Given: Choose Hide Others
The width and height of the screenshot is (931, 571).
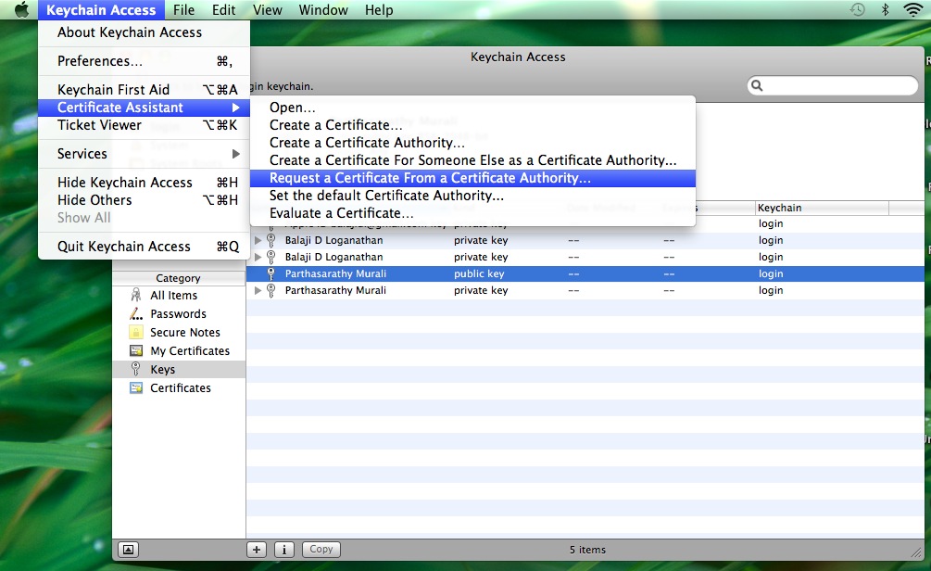Looking at the screenshot, I should point(145,200).
